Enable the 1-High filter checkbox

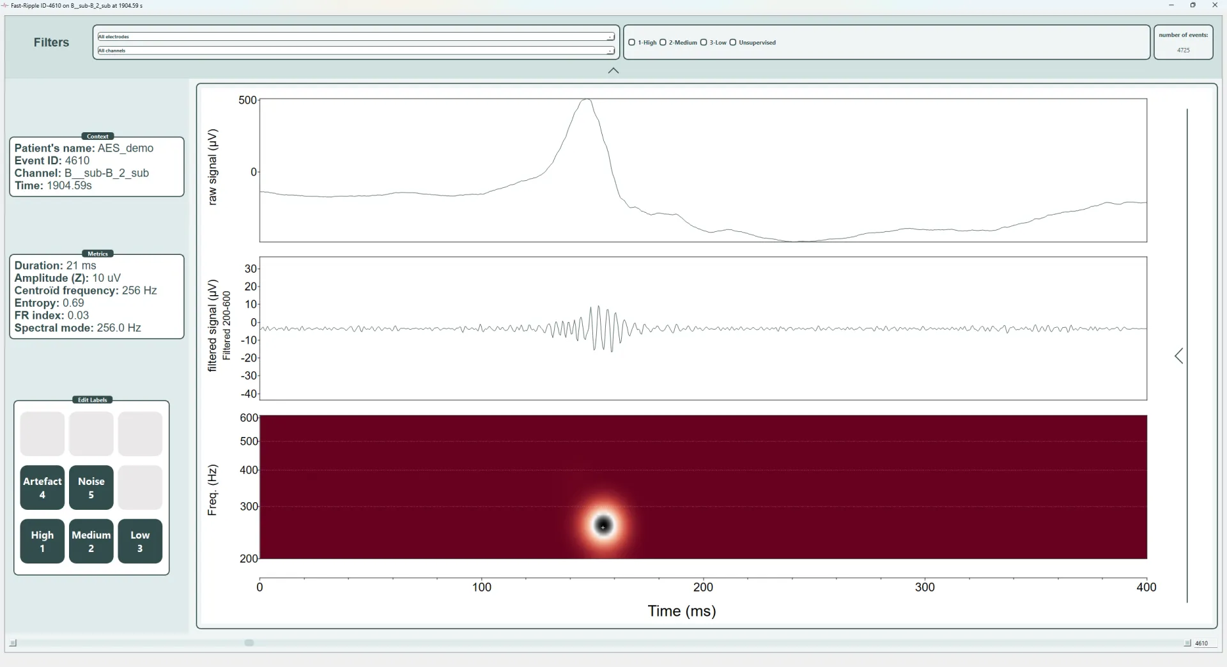pyautogui.click(x=632, y=43)
